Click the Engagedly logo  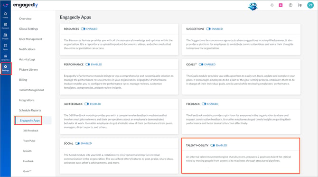[25, 5]
